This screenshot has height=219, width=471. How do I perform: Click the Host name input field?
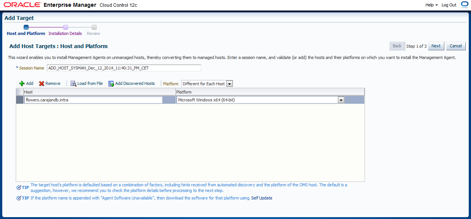[x=93, y=100]
